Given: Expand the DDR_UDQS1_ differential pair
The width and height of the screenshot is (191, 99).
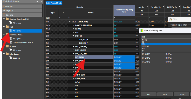Looking at the screenshot, I should [x=73, y=47].
